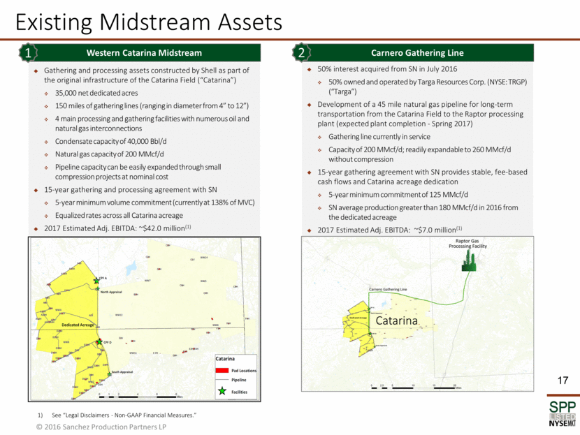Image resolution: width=580 pixels, height=435 pixels.
Task: Click the Carnero Gathering Line map label
Action: (x=388, y=288)
